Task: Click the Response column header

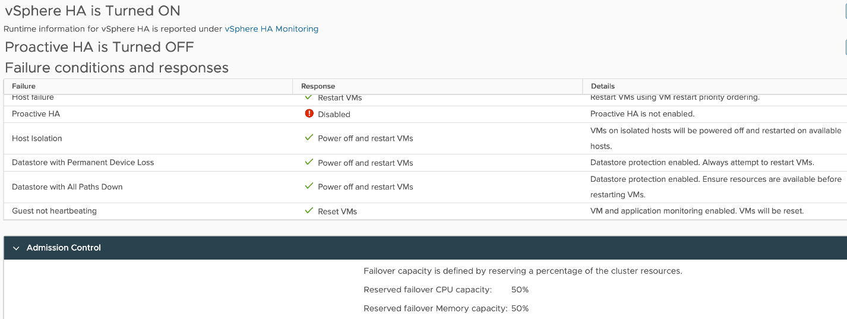Action: 318,86
